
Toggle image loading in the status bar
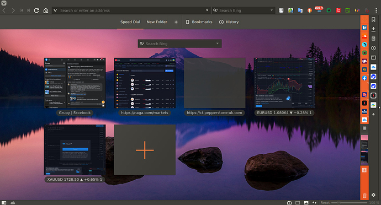pyautogui.click(x=306, y=203)
